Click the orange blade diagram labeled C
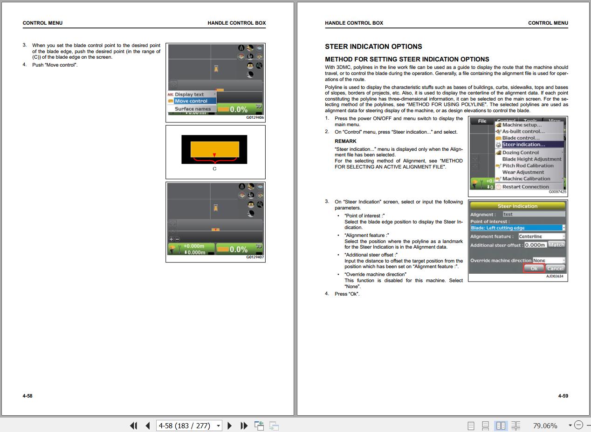 click(215, 149)
